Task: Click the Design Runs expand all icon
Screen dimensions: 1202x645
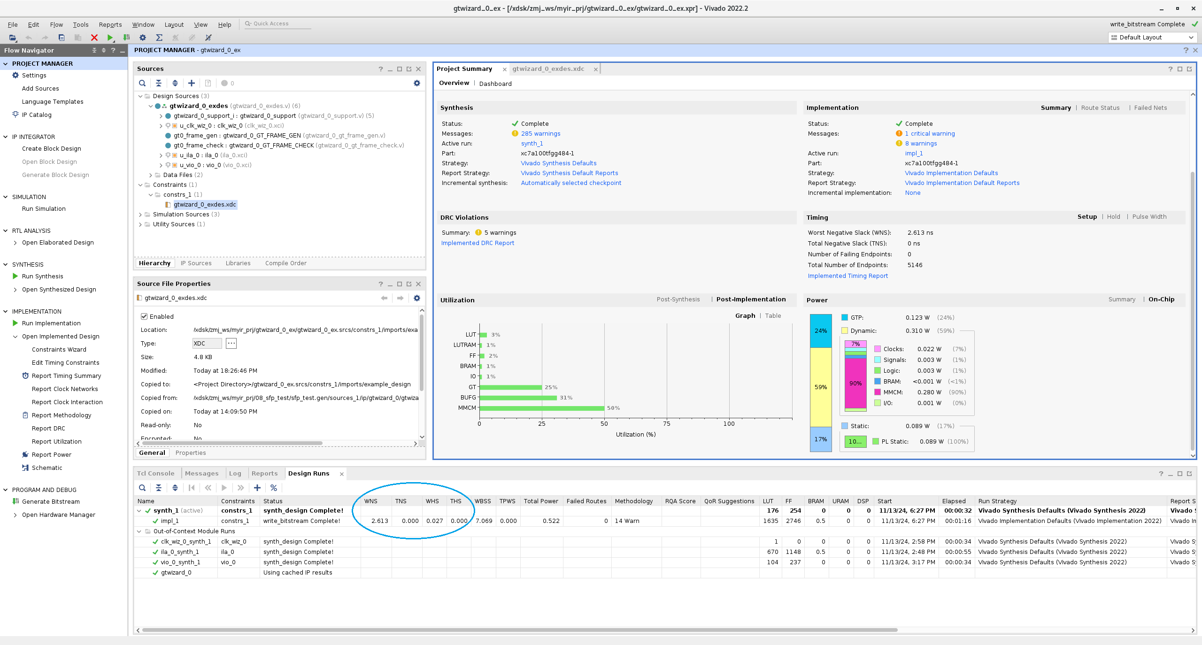Action: [175, 488]
